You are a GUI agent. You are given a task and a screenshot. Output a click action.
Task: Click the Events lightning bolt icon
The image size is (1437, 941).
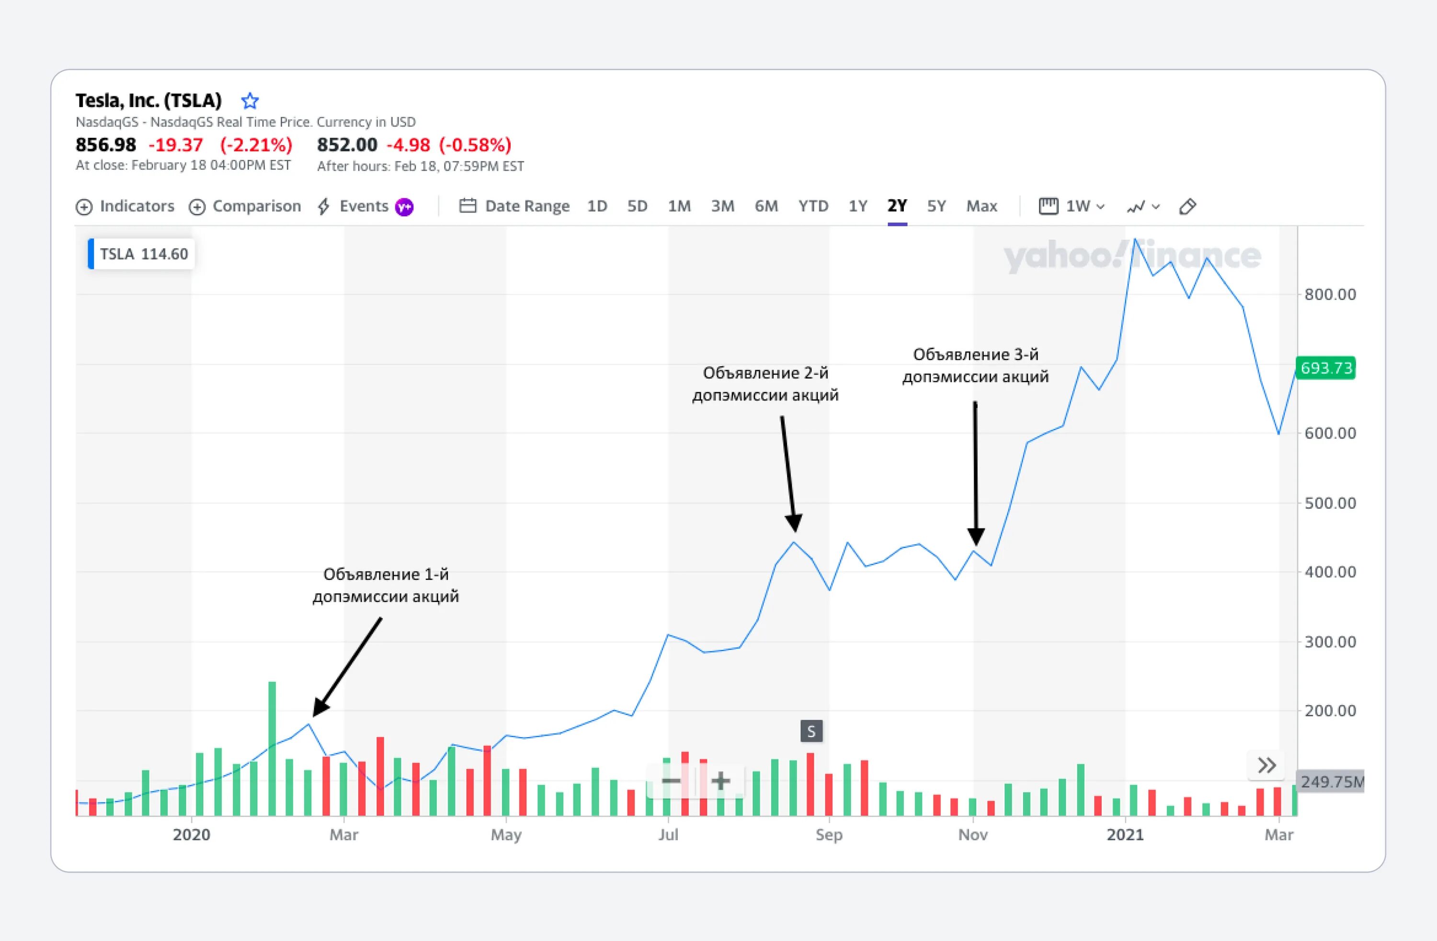click(324, 206)
